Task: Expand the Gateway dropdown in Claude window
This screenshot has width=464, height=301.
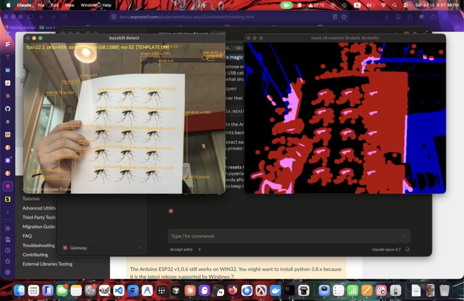Action: (102, 248)
